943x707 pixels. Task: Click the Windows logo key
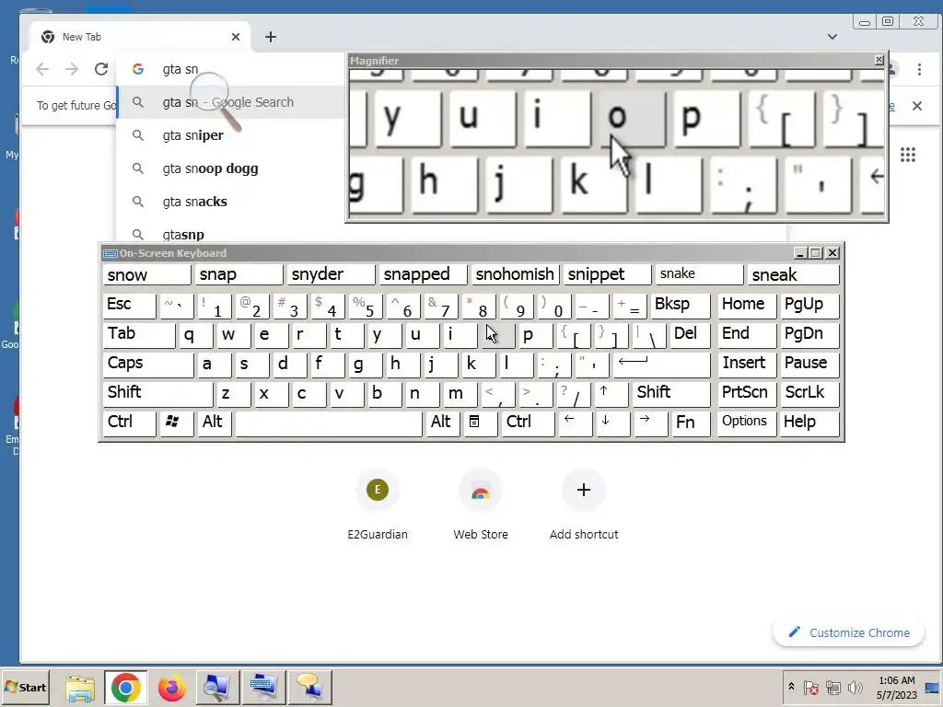(177, 423)
